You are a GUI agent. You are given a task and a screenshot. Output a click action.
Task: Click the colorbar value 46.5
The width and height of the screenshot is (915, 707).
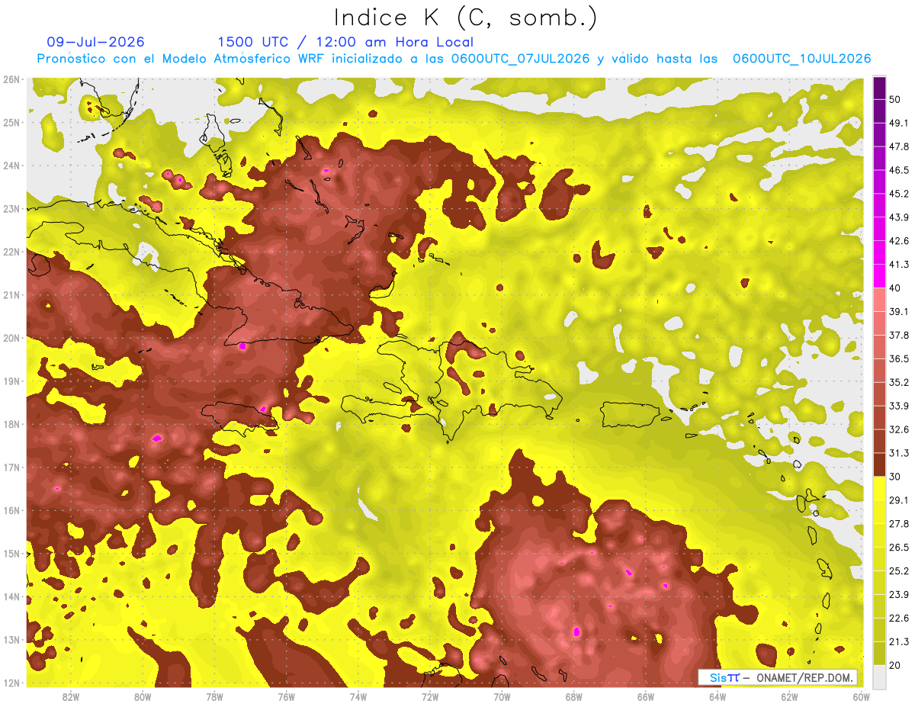(x=899, y=170)
